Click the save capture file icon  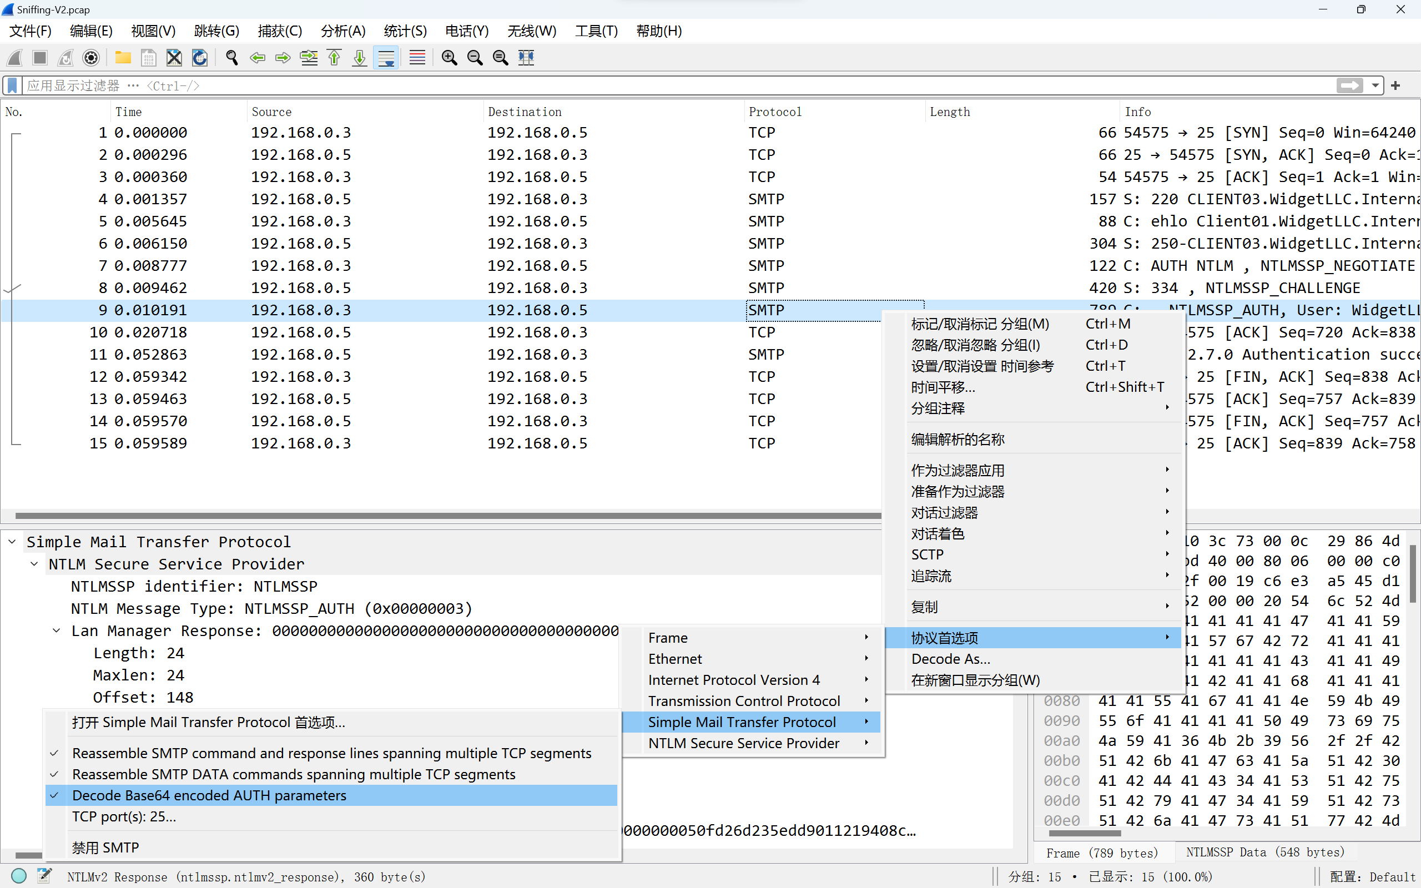(x=149, y=58)
